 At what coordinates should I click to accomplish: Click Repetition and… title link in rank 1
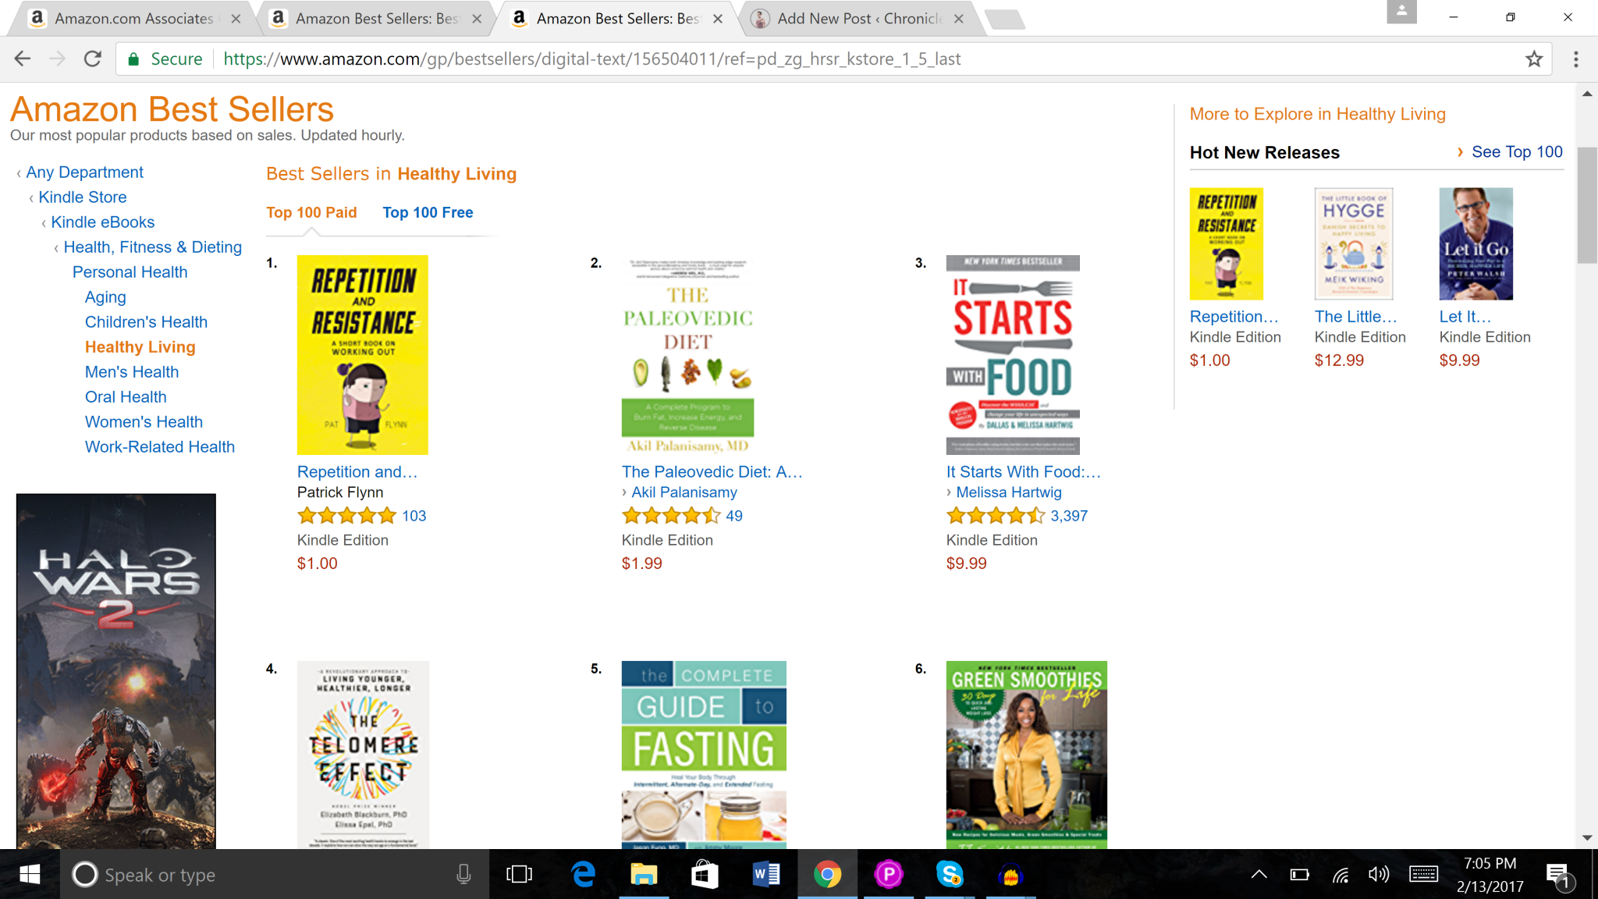357,471
